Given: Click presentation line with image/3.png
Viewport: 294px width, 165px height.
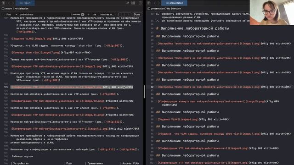Looking at the screenshot, I should (x=223, y=72).
